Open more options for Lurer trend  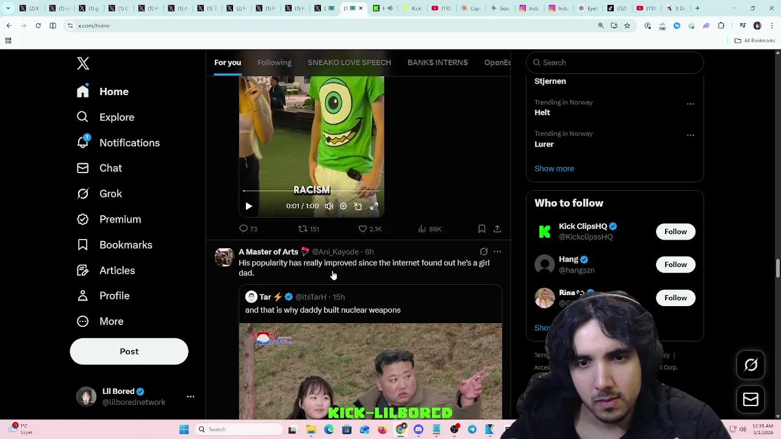click(x=690, y=135)
